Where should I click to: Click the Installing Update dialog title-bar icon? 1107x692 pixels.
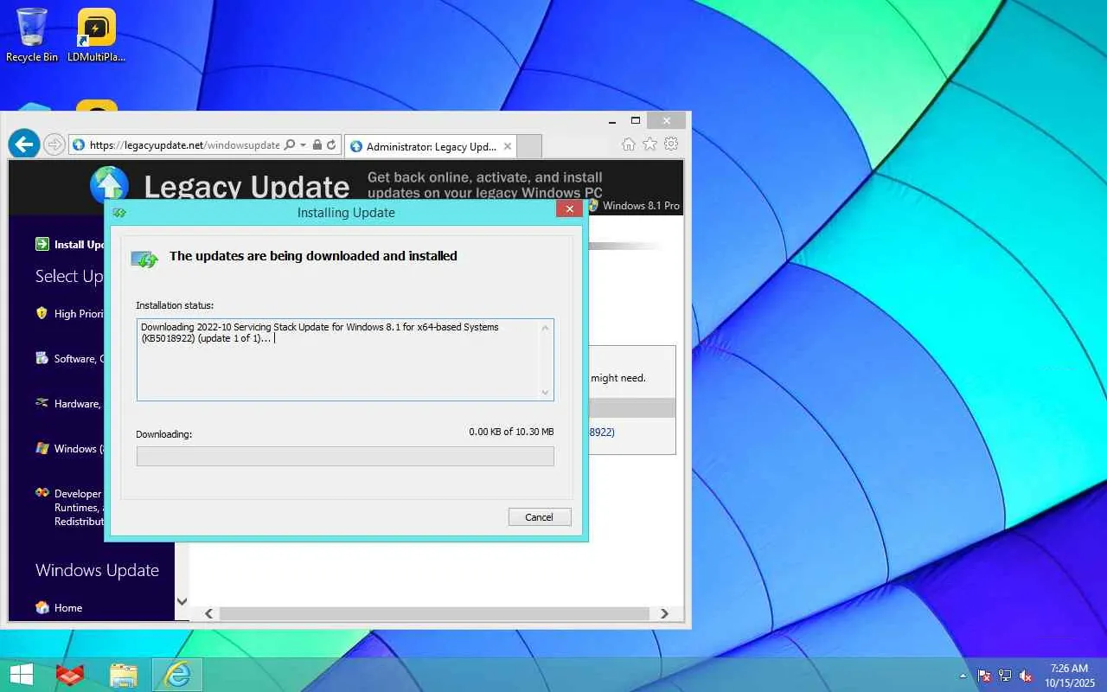click(119, 212)
